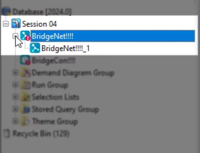The height and width of the screenshot is (153, 200).
Task: Click the BridgeCon!!!! control icon
Action: coord(25,60)
